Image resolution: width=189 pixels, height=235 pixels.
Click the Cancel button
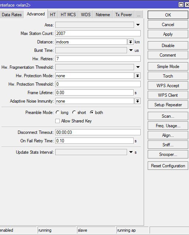click(168, 25)
